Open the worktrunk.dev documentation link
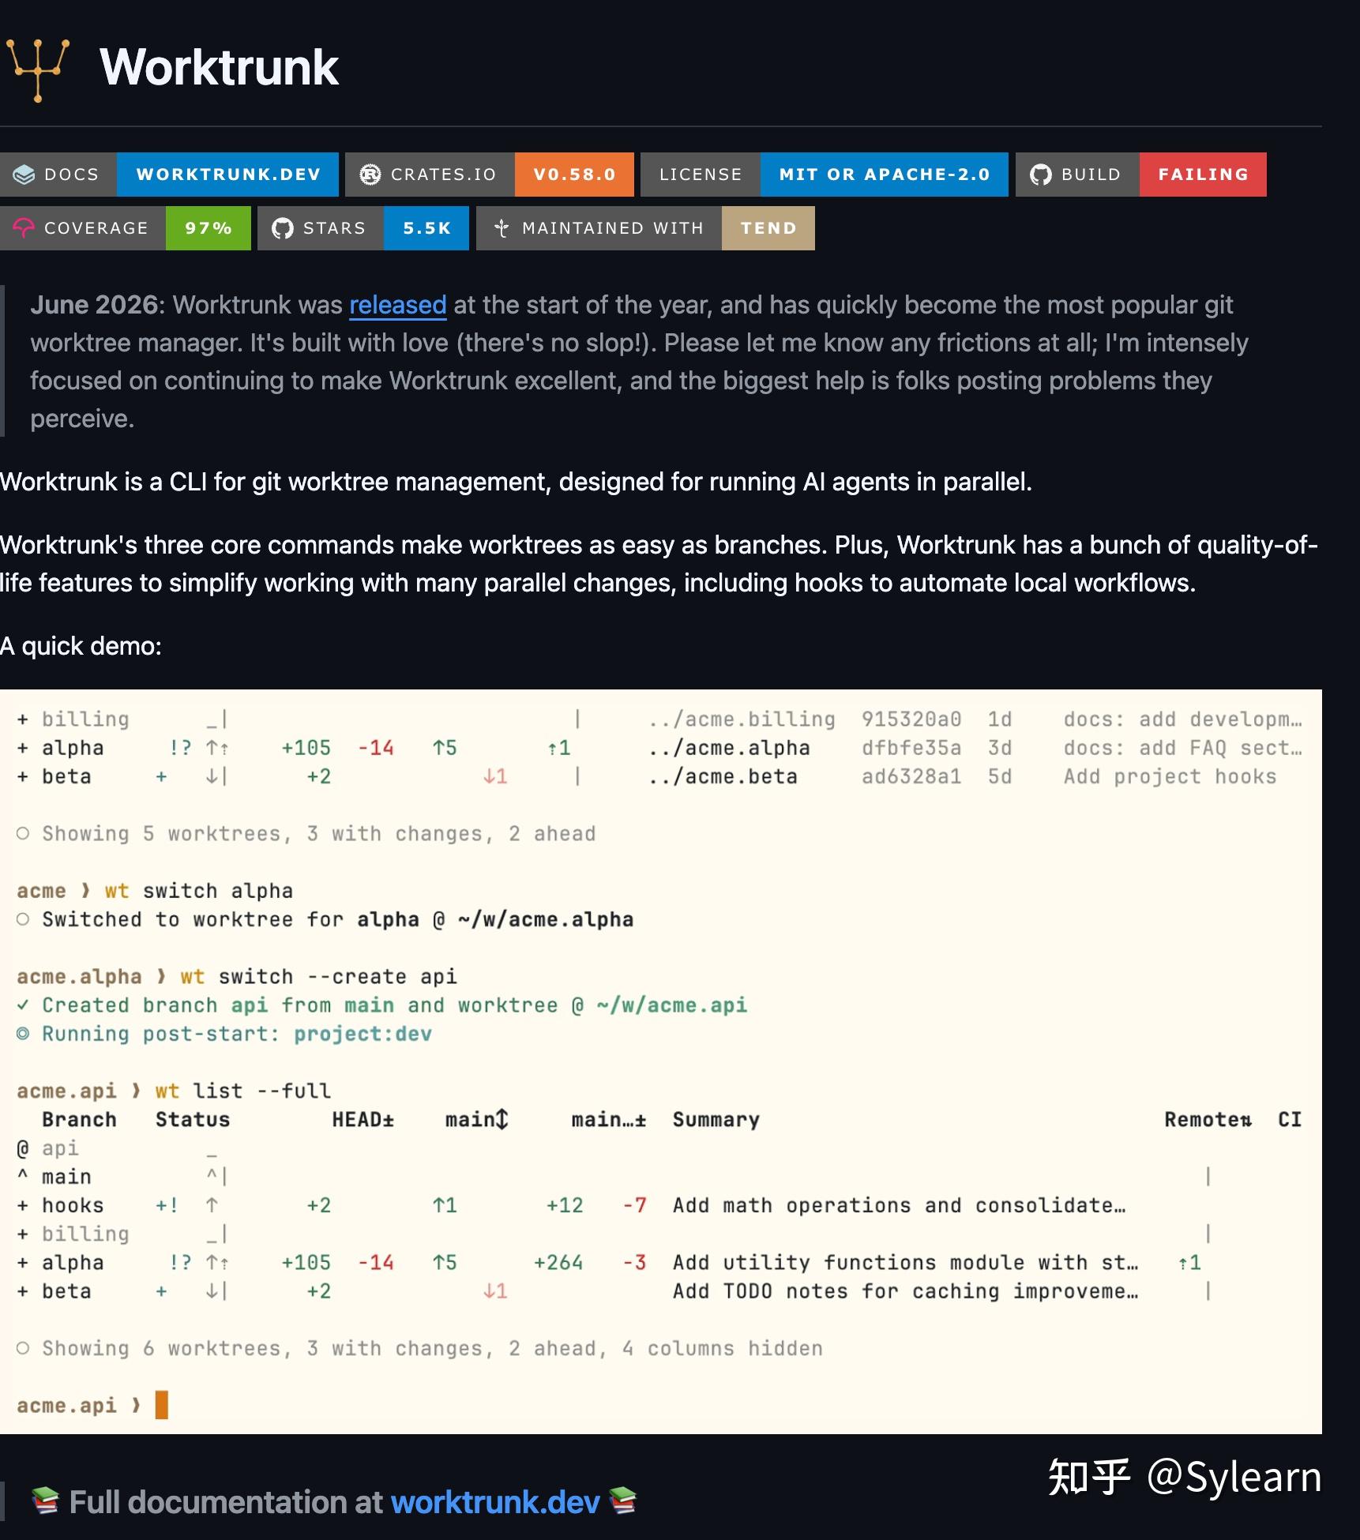This screenshot has width=1360, height=1540. click(495, 1502)
